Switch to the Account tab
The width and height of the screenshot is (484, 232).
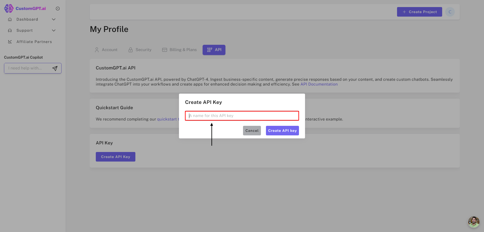tap(106, 50)
